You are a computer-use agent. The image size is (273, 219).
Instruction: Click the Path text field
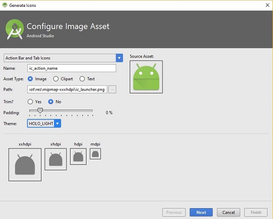tap(67, 89)
